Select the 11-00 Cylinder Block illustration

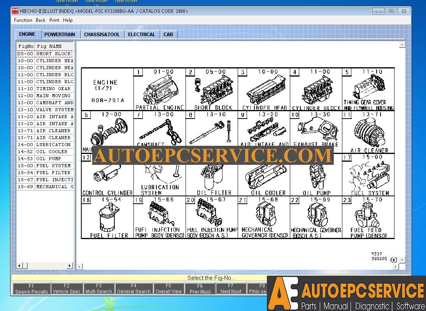[316, 89]
